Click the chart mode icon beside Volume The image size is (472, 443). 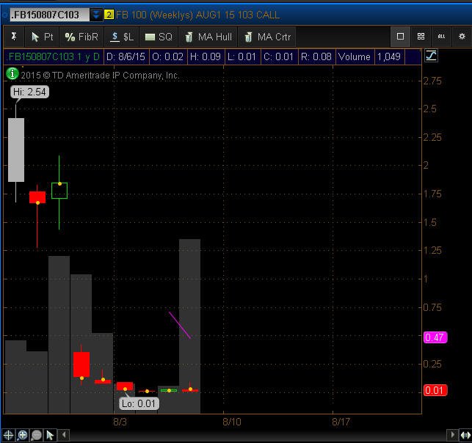(431, 56)
